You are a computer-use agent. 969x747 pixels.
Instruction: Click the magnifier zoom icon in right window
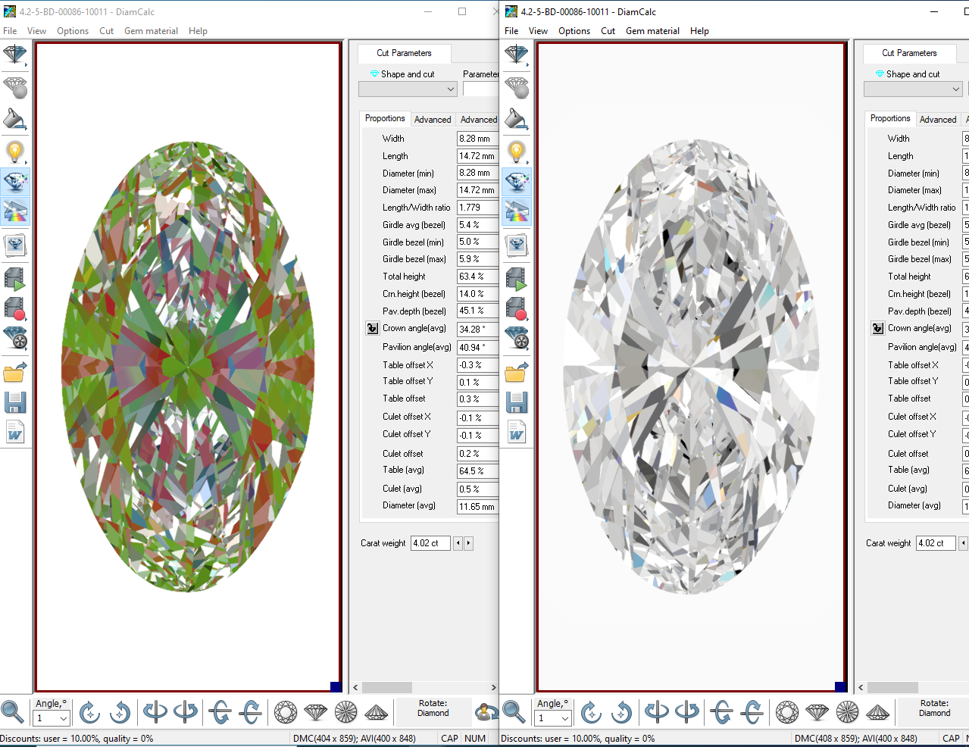pos(514,712)
